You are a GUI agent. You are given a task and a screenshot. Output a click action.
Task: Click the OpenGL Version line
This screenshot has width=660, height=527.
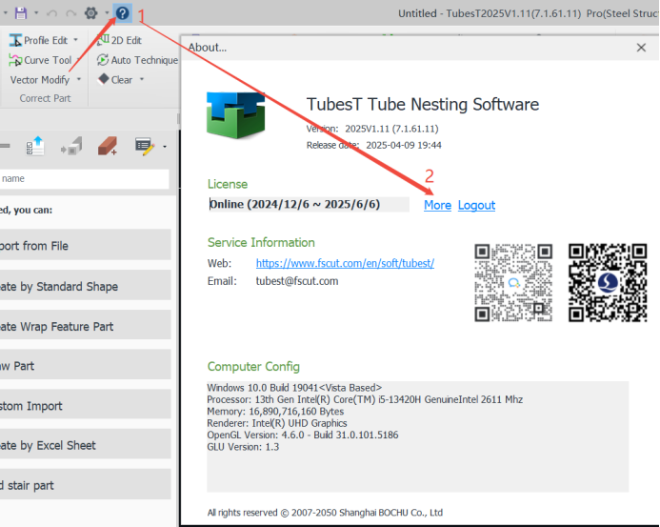pos(303,435)
